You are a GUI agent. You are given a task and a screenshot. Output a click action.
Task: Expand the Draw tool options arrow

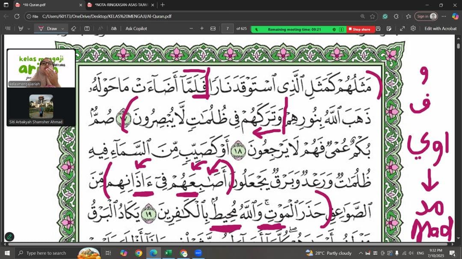(63, 29)
